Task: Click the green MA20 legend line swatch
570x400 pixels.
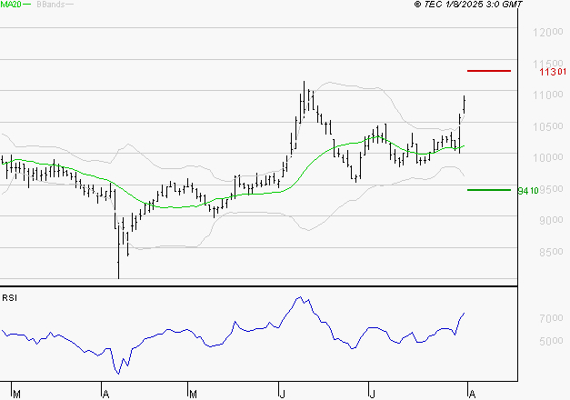Action: 27,5
